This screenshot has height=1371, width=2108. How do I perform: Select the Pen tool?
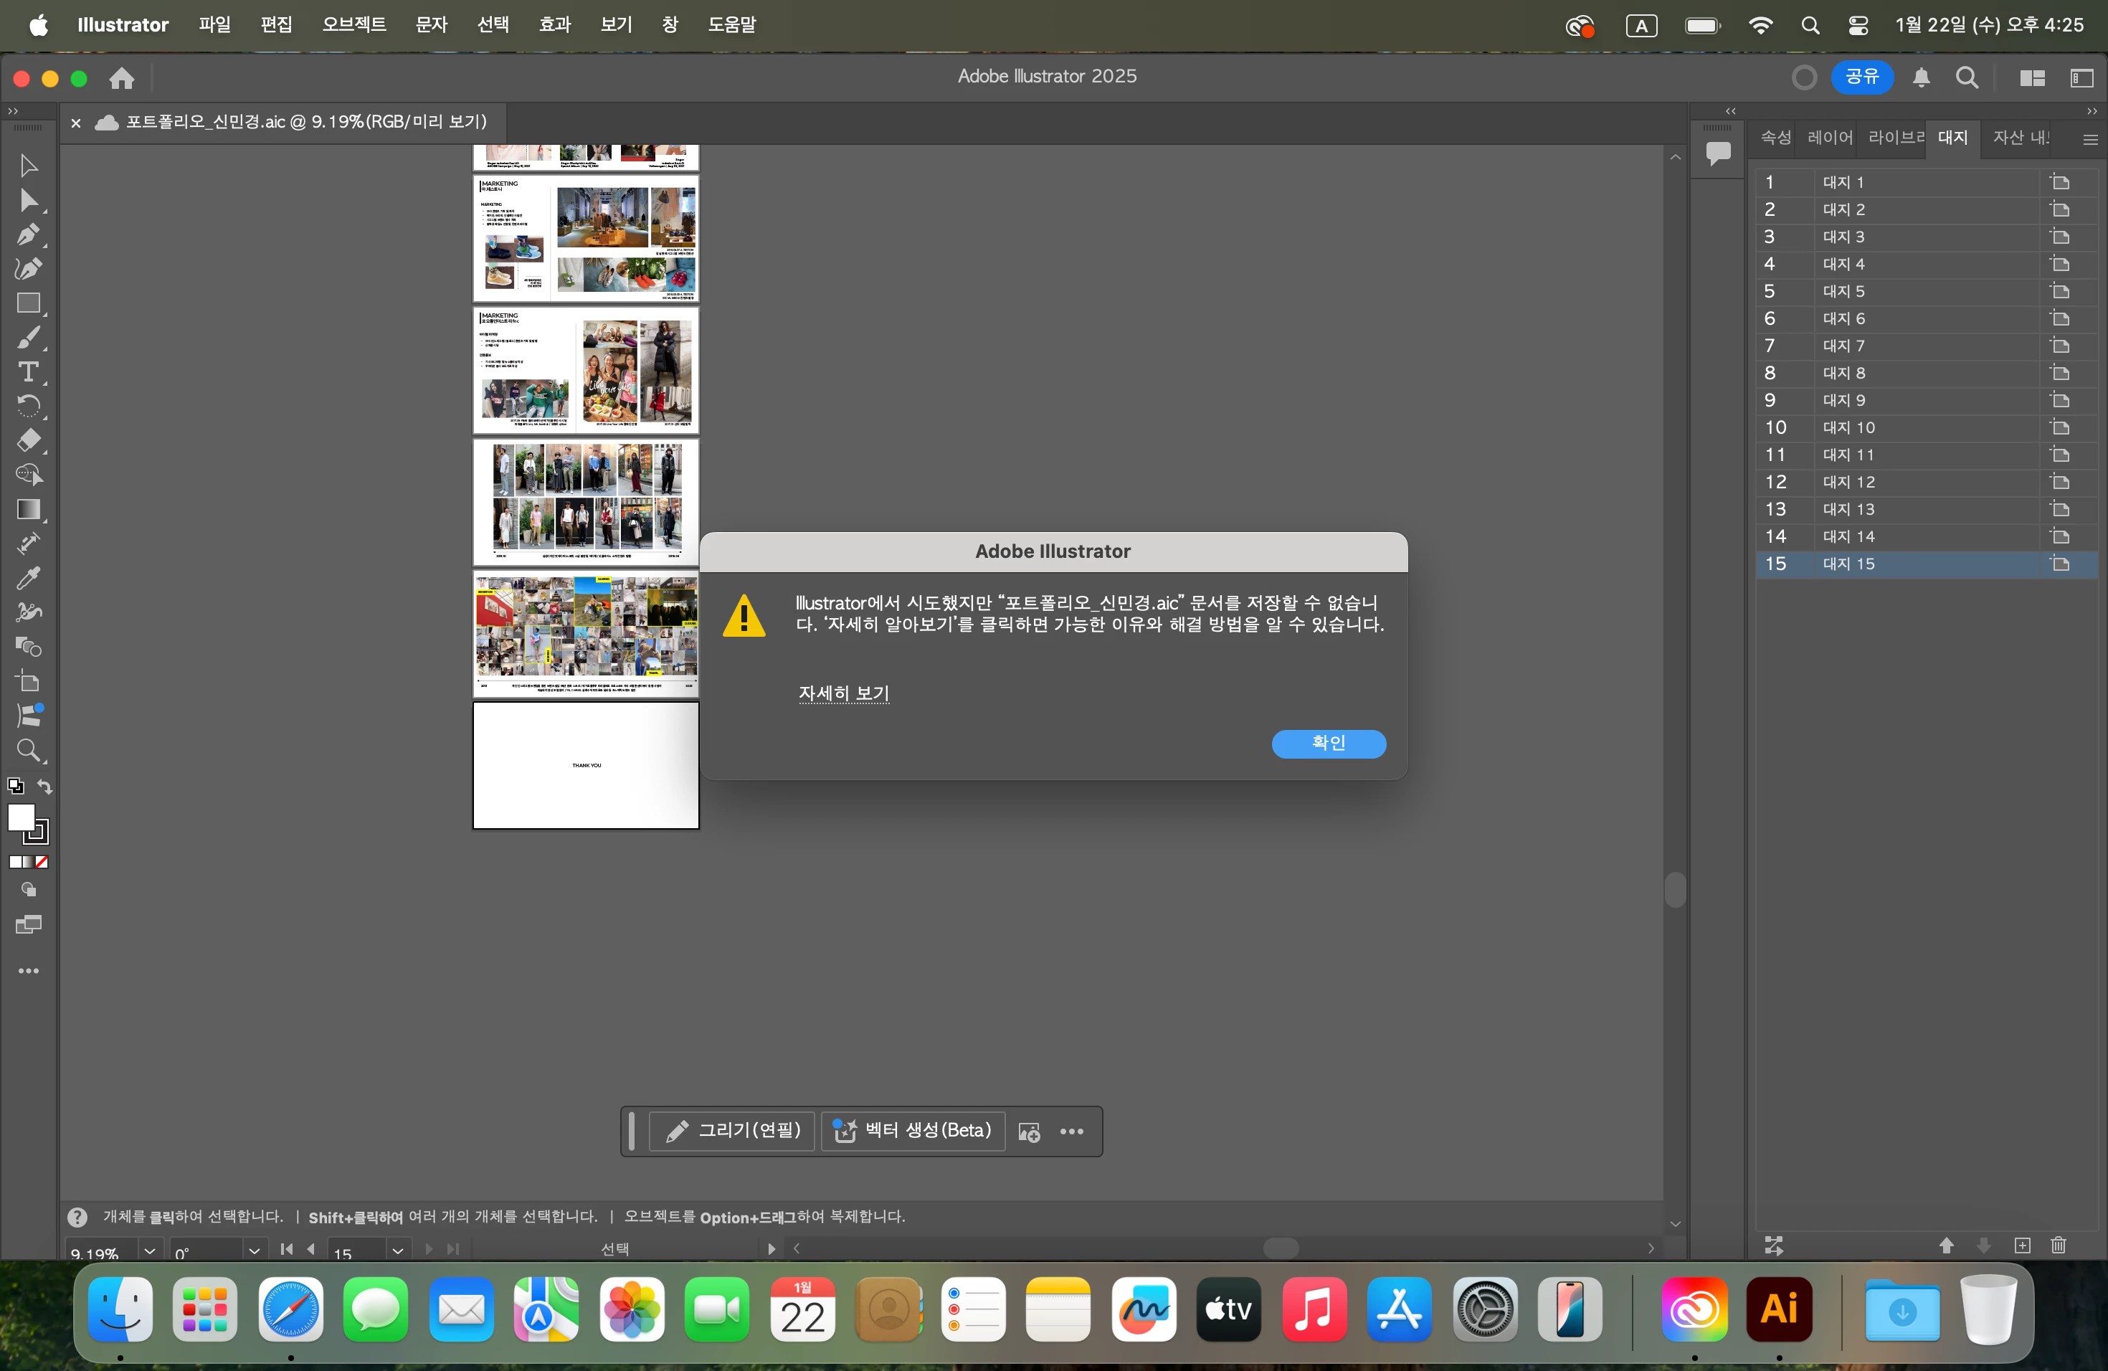point(27,234)
